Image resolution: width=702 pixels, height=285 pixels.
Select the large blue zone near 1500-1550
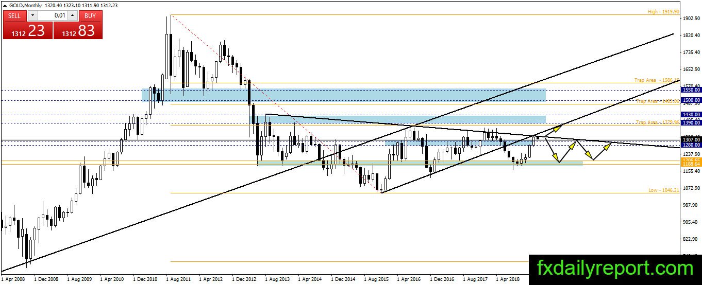click(344, 95)
